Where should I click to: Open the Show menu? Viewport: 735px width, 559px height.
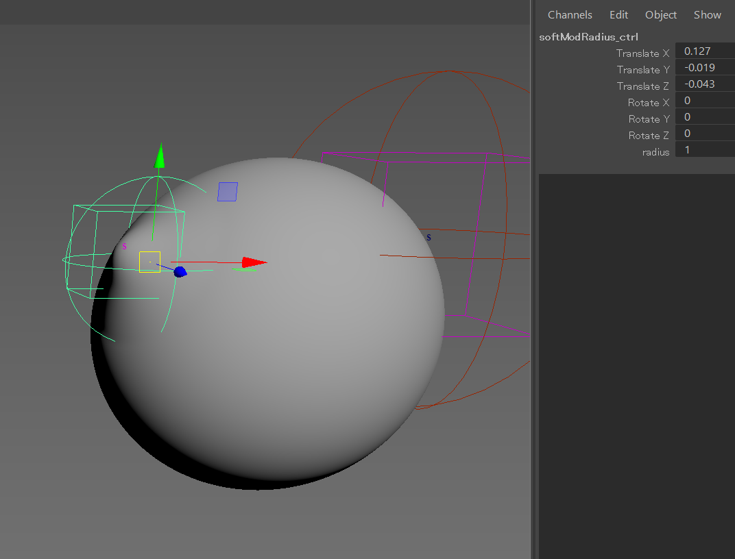[x=708, y=15]
